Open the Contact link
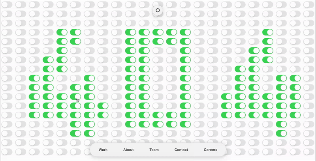 click(181, 150)
